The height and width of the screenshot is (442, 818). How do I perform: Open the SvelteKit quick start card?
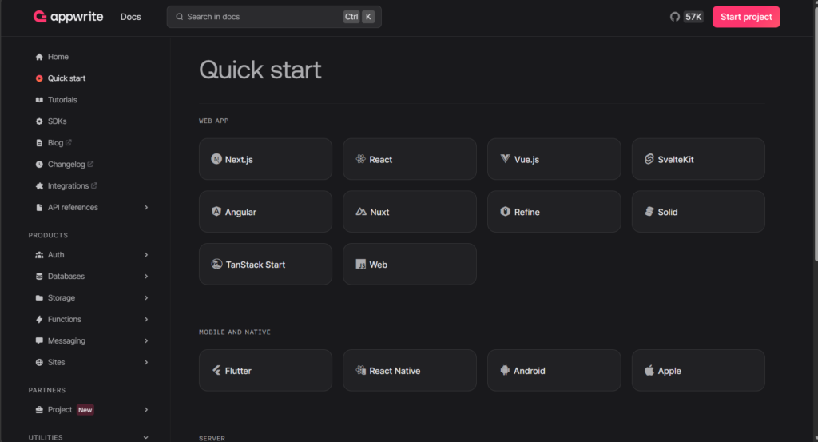click(x=698, y=159)
